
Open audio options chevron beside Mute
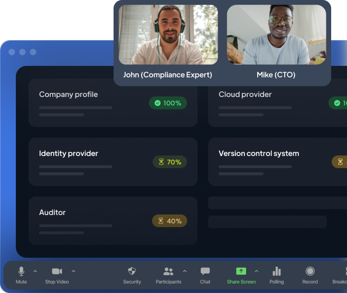point(35,271)
